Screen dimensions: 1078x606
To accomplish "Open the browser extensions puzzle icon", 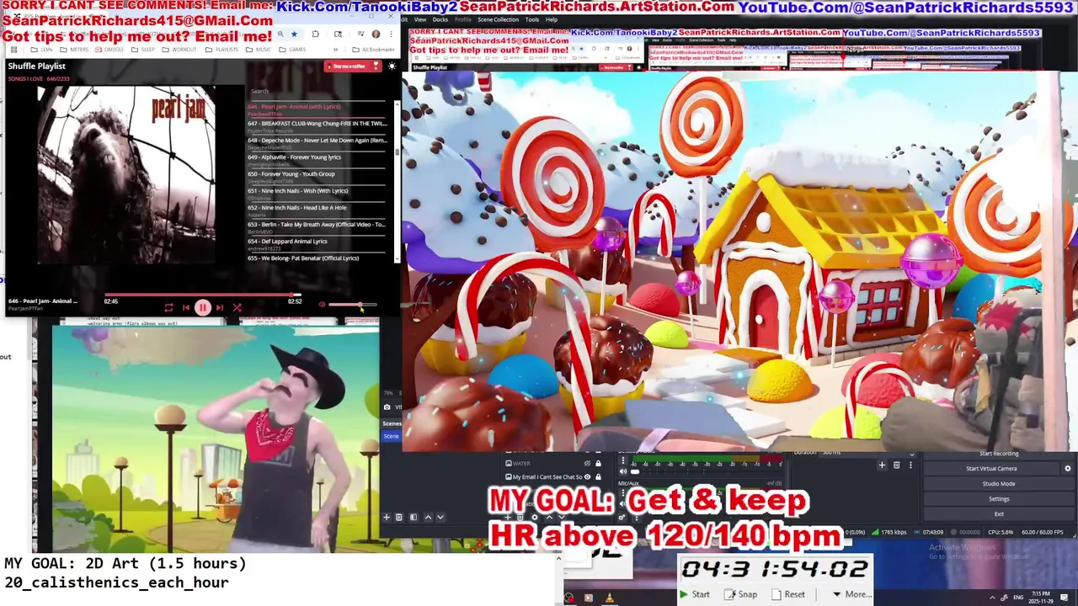I will [x=315, y=35].
